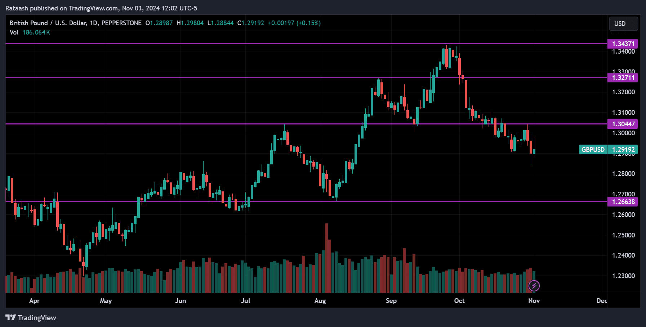The image size is (646, 327).
Task: Click the Nov label on time axis
Action: pos(534,301)
